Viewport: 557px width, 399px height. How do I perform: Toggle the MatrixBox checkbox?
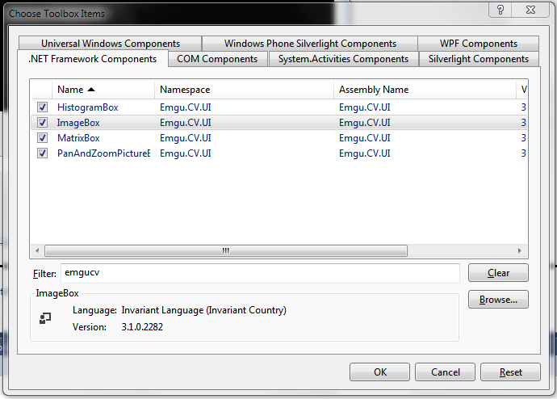click(42, 137)
